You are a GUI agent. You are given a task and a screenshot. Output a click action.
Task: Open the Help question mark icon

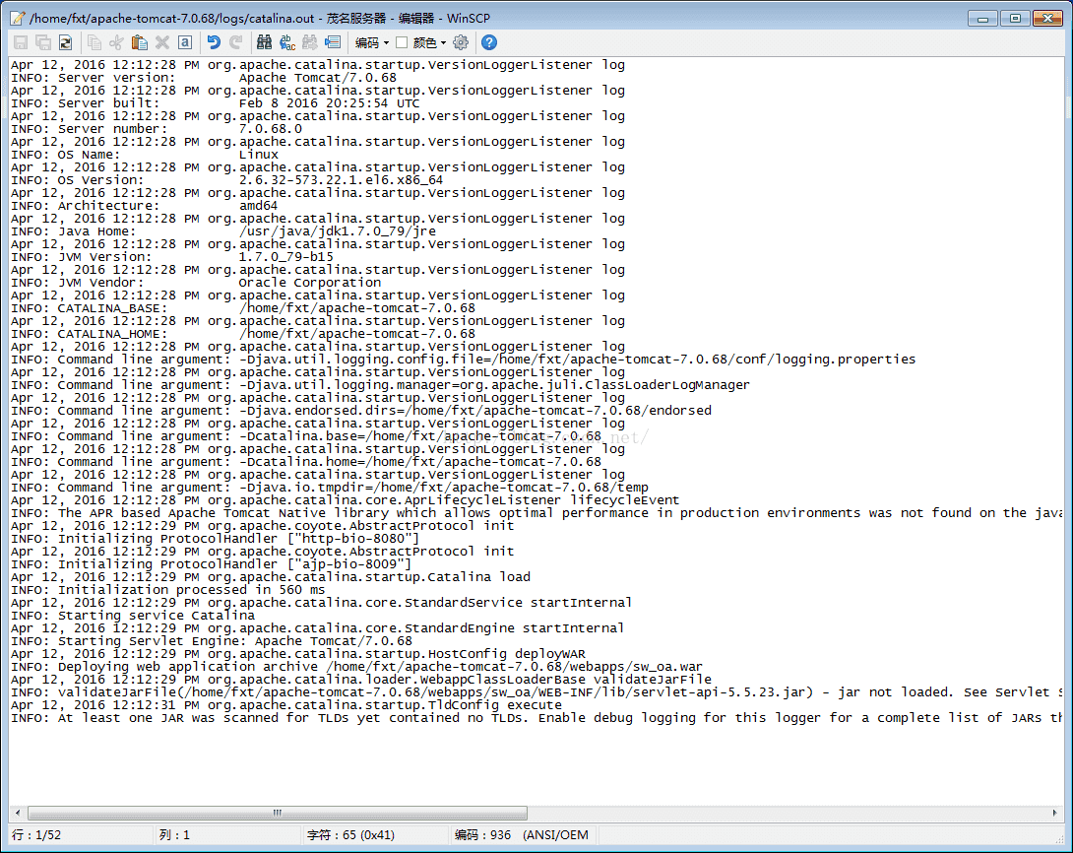click(488, 42)
